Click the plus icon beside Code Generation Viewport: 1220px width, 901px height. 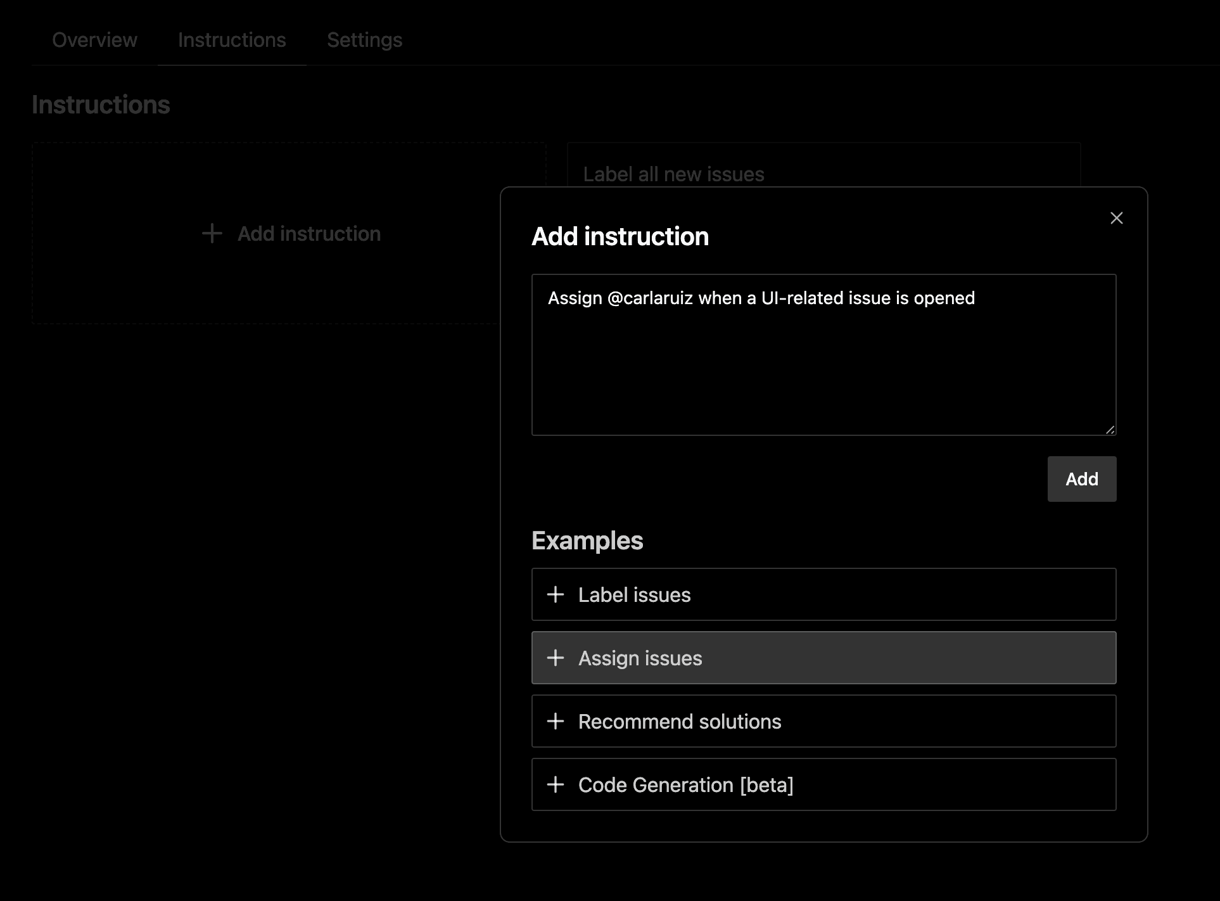(556, 784)
